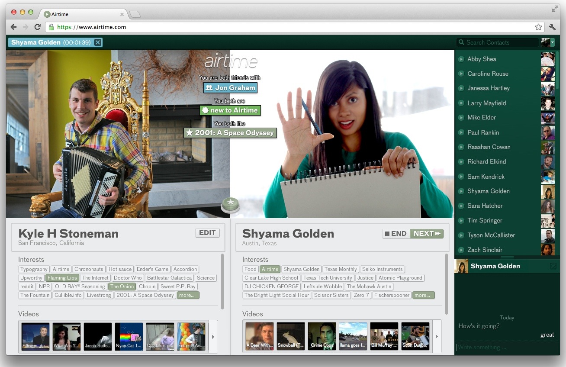Reload the Airtime page
566x367 pixels.
pos(37,27)
